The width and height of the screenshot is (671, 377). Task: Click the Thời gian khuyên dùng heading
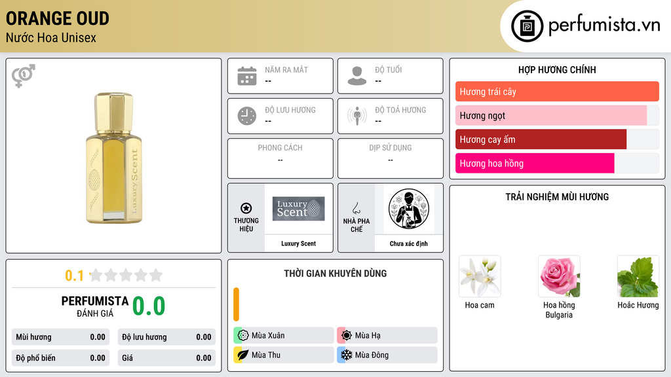(x=335, y=274)
